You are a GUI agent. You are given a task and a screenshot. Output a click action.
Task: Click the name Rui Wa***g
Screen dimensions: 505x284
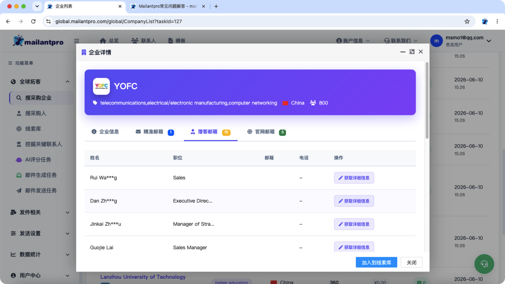coord(103,178)
